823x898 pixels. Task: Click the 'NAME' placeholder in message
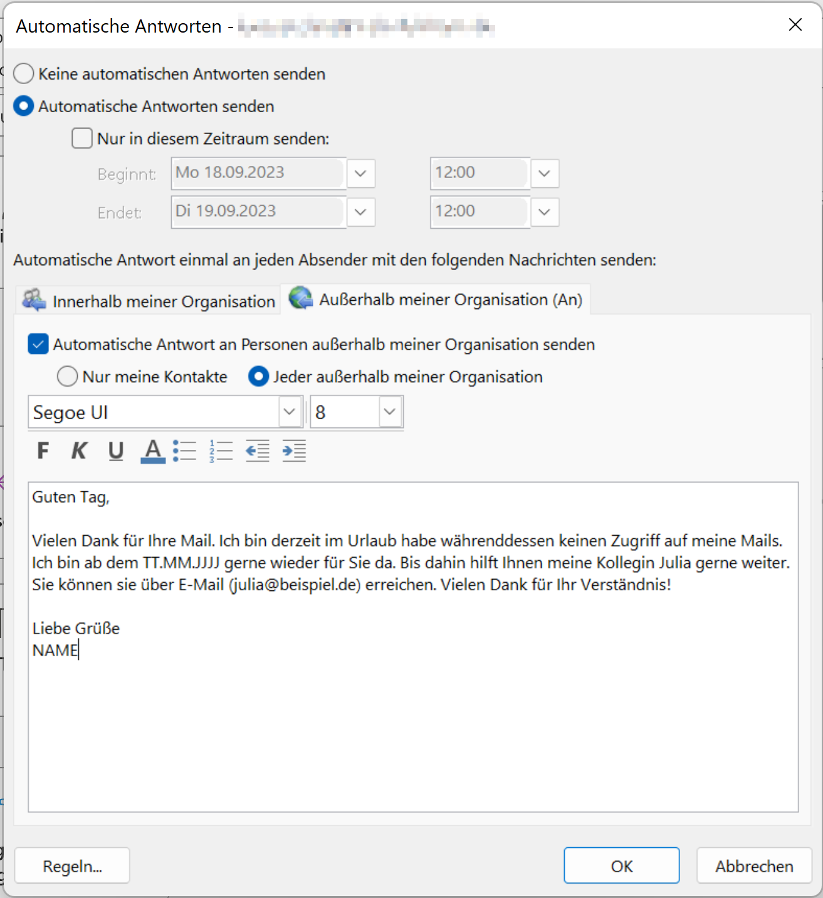(x=55, y=650)
